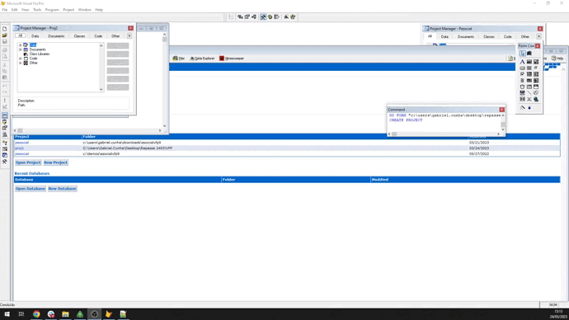The image size is (569, 320).
Task: Click the Command window horizontal scrollbar
Action: coord(444,134)
